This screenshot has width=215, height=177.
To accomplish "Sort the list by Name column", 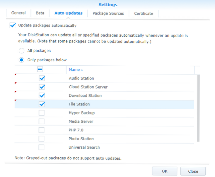I will click(x=75, y=70).
